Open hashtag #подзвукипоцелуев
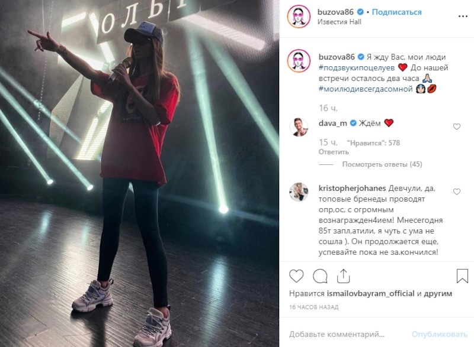474x347 pixels. click(x=357, y=68)
